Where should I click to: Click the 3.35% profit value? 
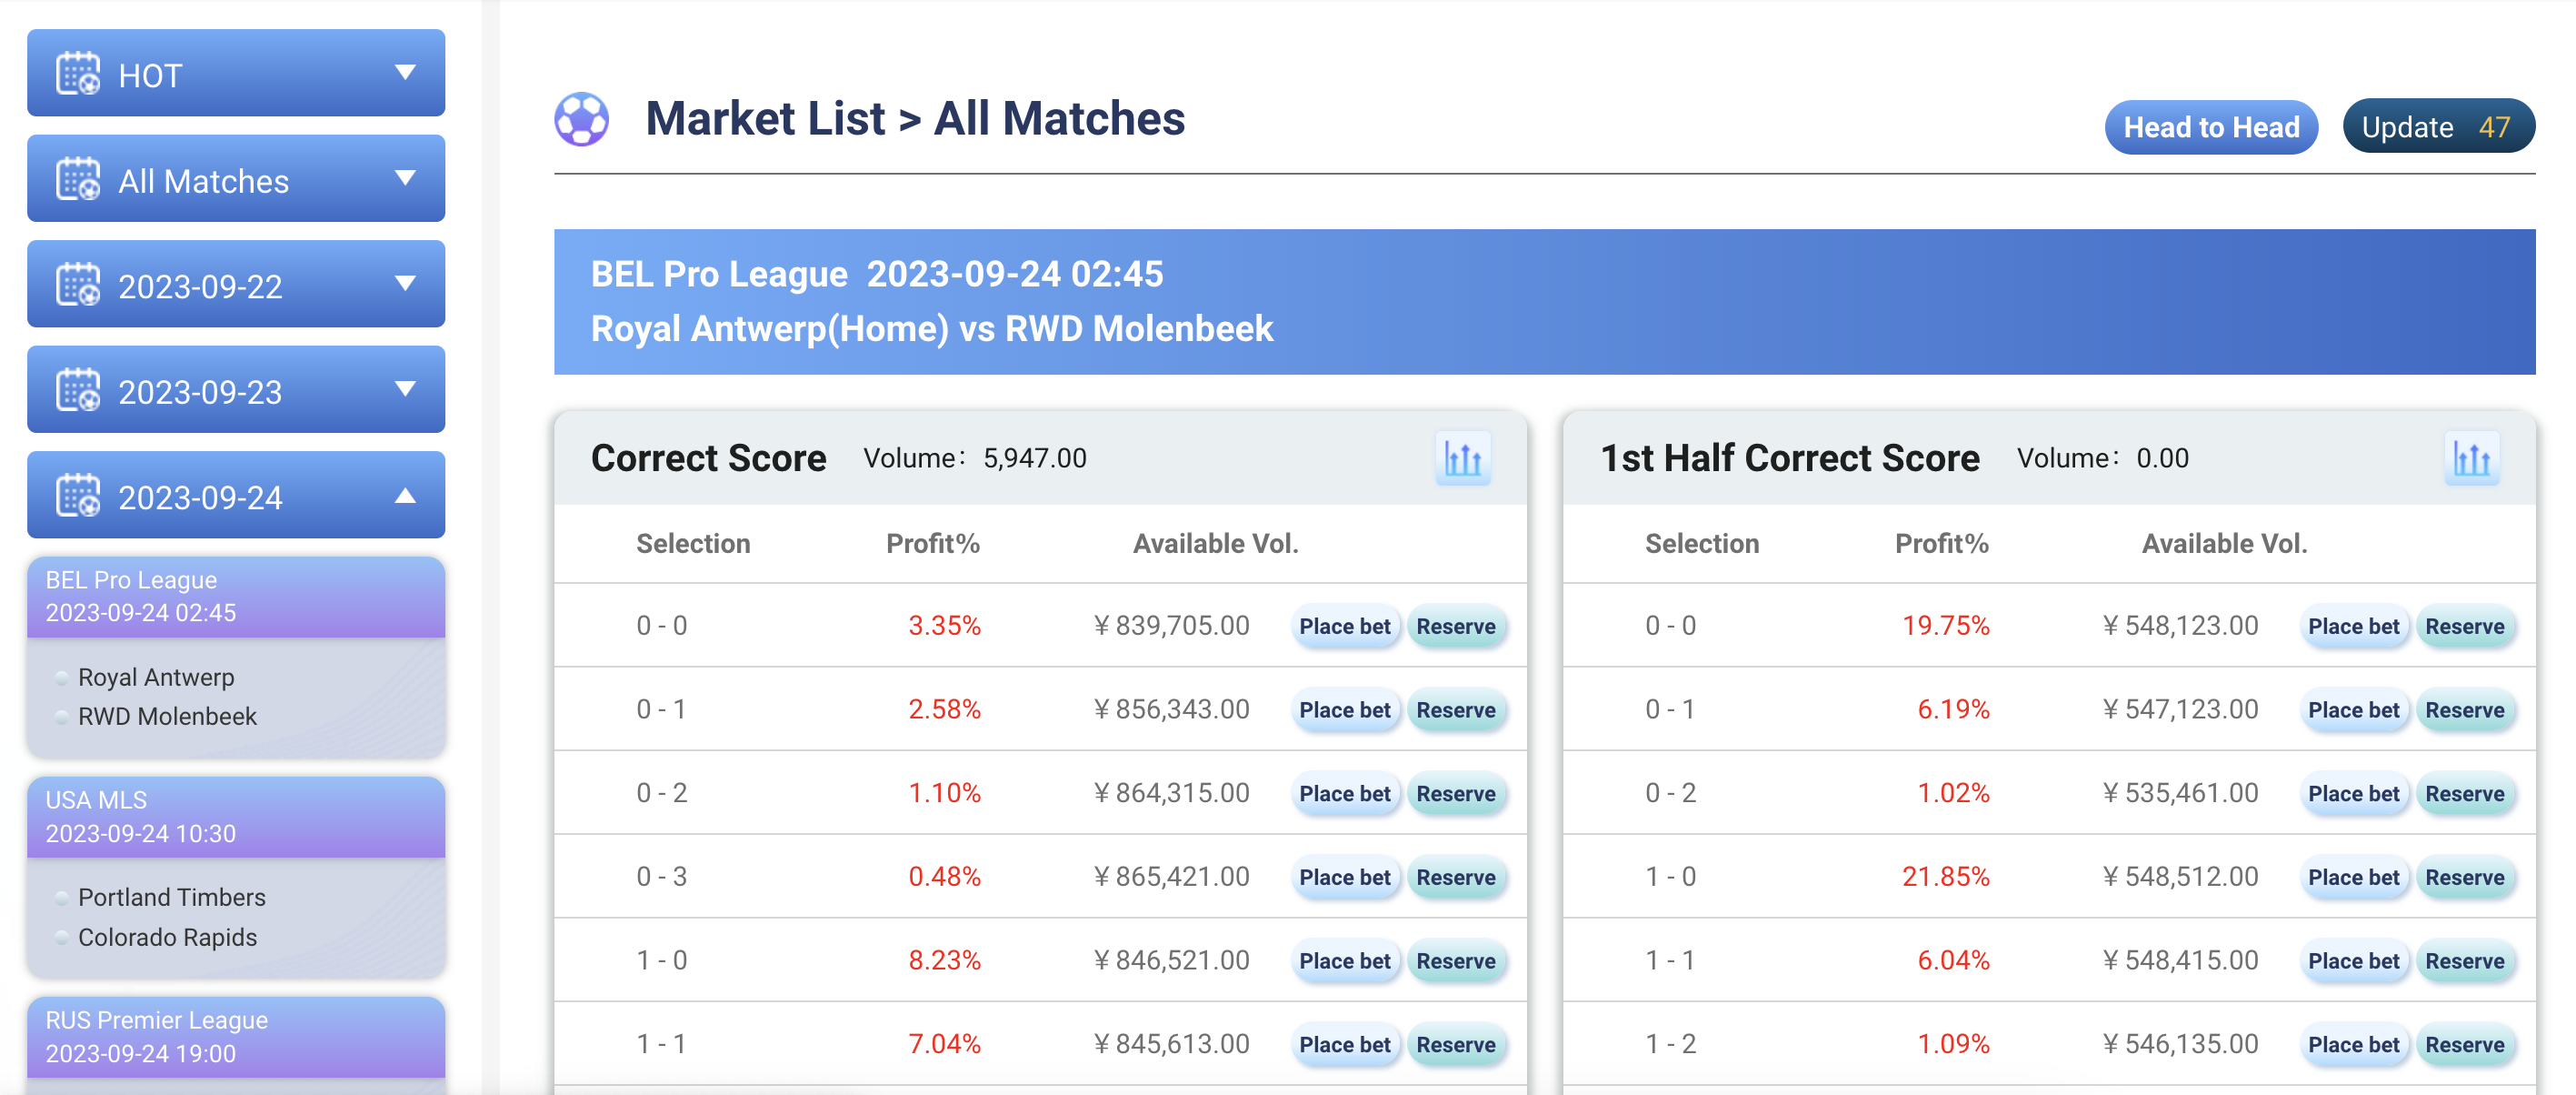[x=944, y=626]
